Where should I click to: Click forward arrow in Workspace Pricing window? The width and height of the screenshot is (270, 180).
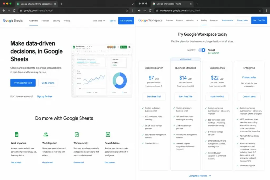pyautogui.click(x=145, y=11)
